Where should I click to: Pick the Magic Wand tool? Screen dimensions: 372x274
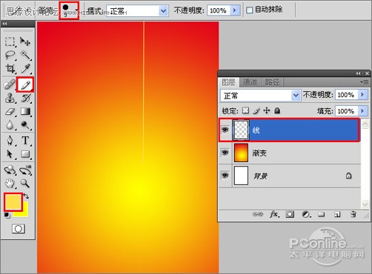coord(25,55)
